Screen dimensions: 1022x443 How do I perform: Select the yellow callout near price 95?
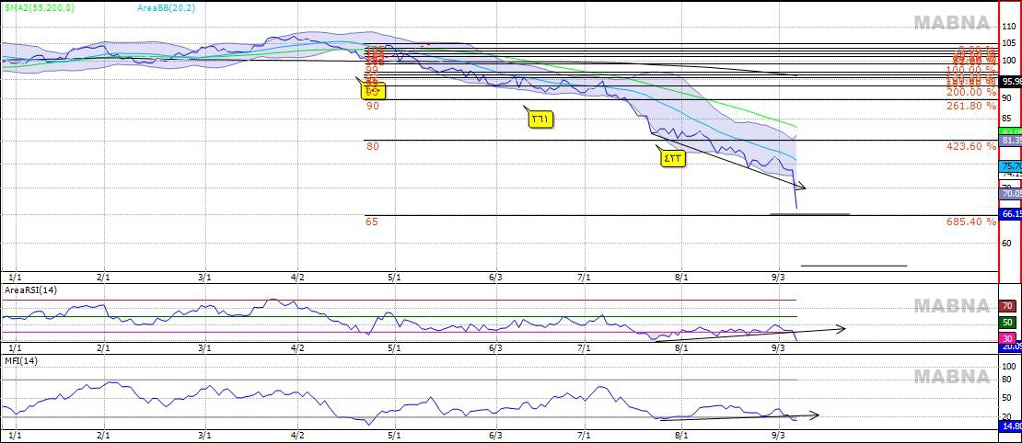point(373,90)
